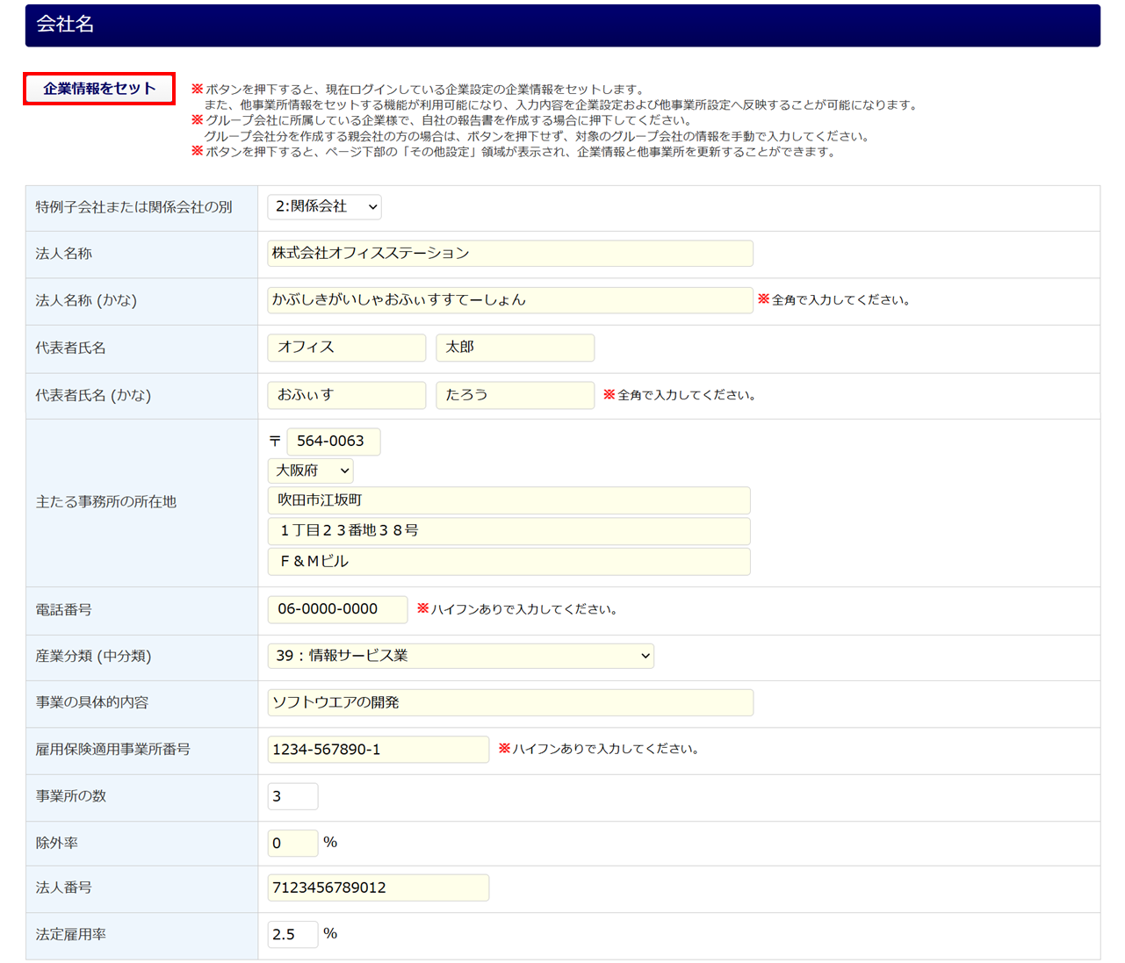Select the 法人番号 input field

(x=379, y=888)
